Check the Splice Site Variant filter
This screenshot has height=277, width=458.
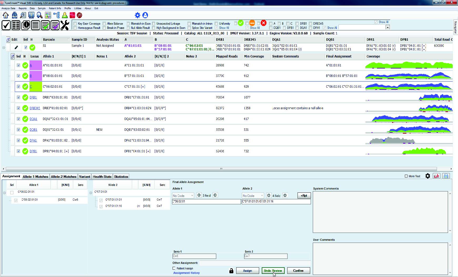189,28
